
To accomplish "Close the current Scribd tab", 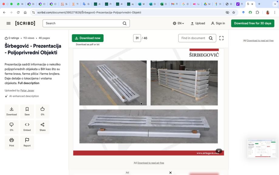I will pos(252,4).
